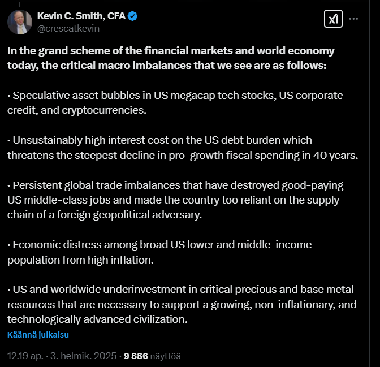Click the näyttöä views label
The height and width of the screenshot is (367, 380).
point(166,356)
